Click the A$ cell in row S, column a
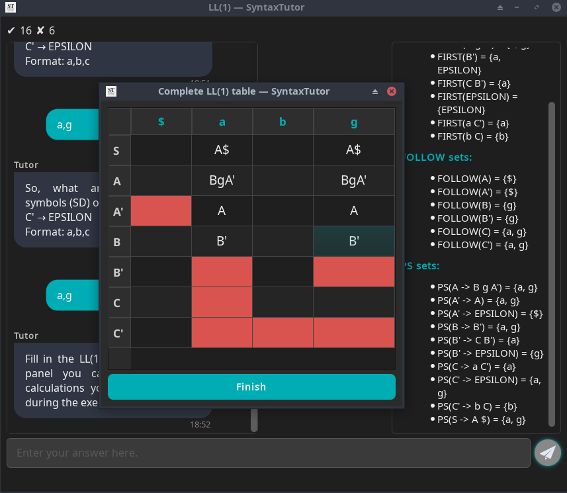This screenshot has height=493, width=567. click(x=222, y=150)
